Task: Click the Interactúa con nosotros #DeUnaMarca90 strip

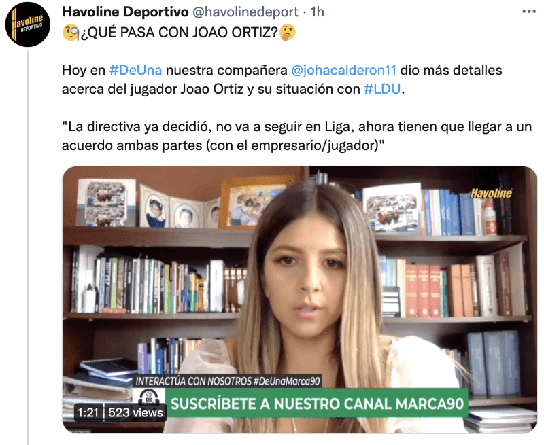Action: point(228,381)
